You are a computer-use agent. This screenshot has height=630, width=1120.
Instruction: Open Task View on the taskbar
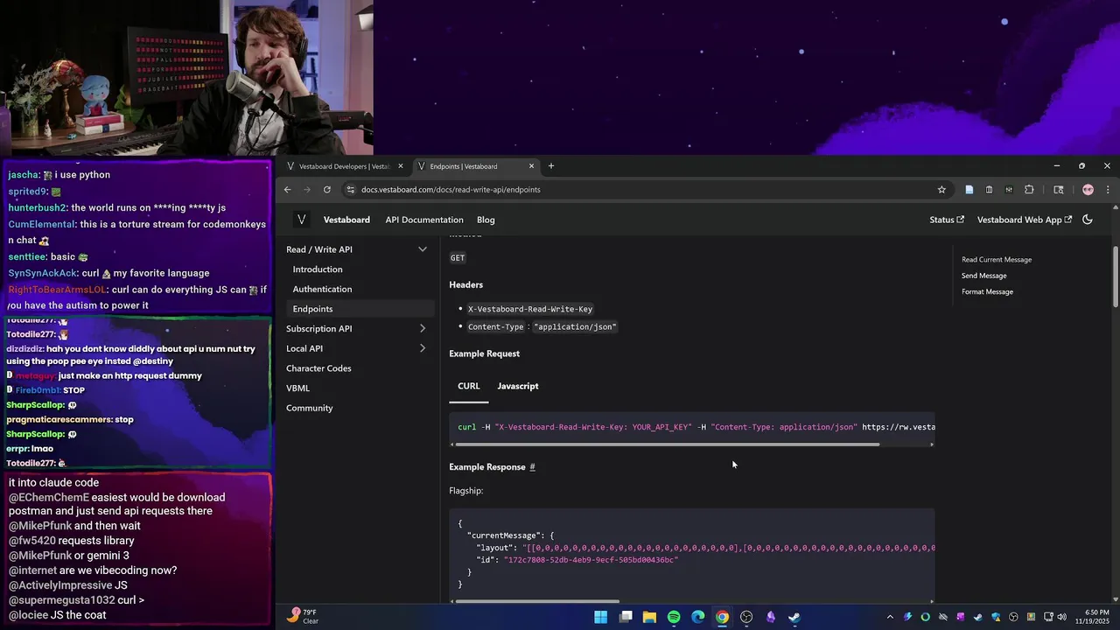(626, 617)
